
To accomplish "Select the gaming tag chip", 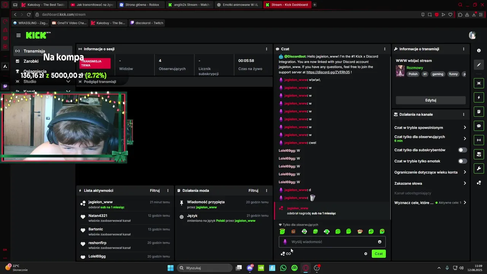I will click(438, 74).
